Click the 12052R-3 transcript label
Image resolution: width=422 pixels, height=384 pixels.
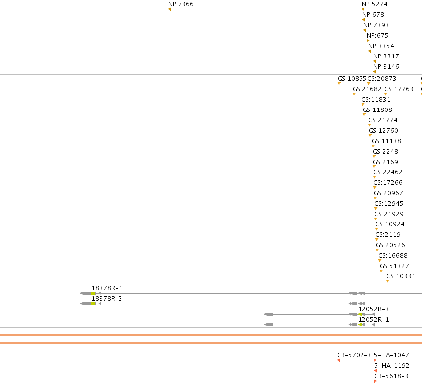coord(373,309)
